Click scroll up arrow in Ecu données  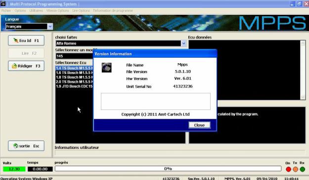(x=303, y=43)
